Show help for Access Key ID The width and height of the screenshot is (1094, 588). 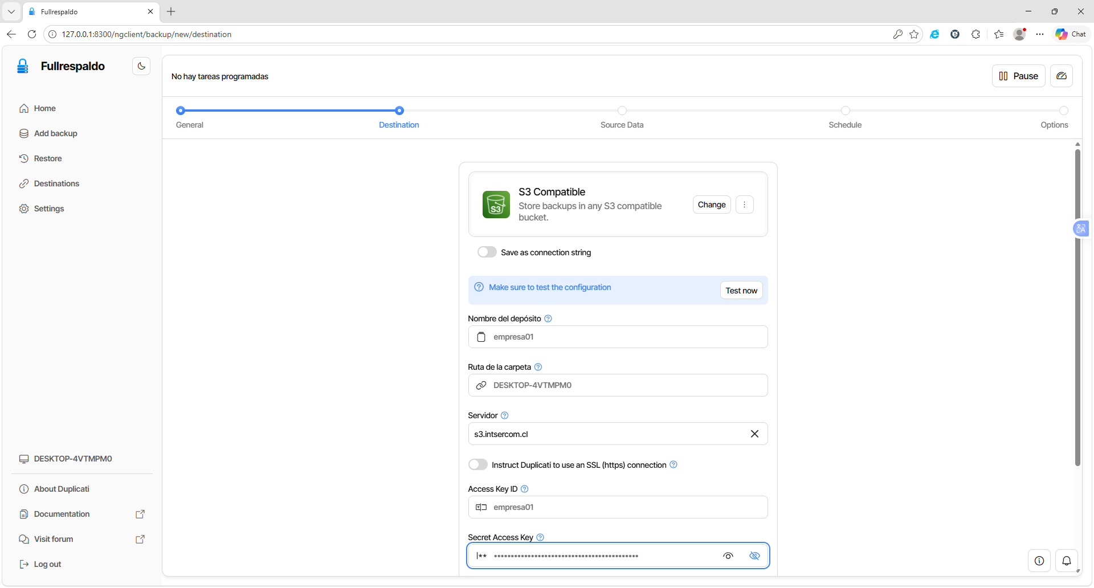pos(525,489)
